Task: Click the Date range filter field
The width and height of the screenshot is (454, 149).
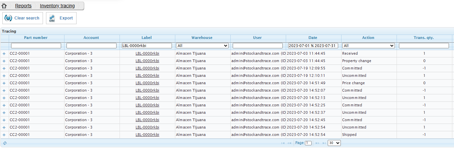Action: pyautogui.click(x=313, y=46)
